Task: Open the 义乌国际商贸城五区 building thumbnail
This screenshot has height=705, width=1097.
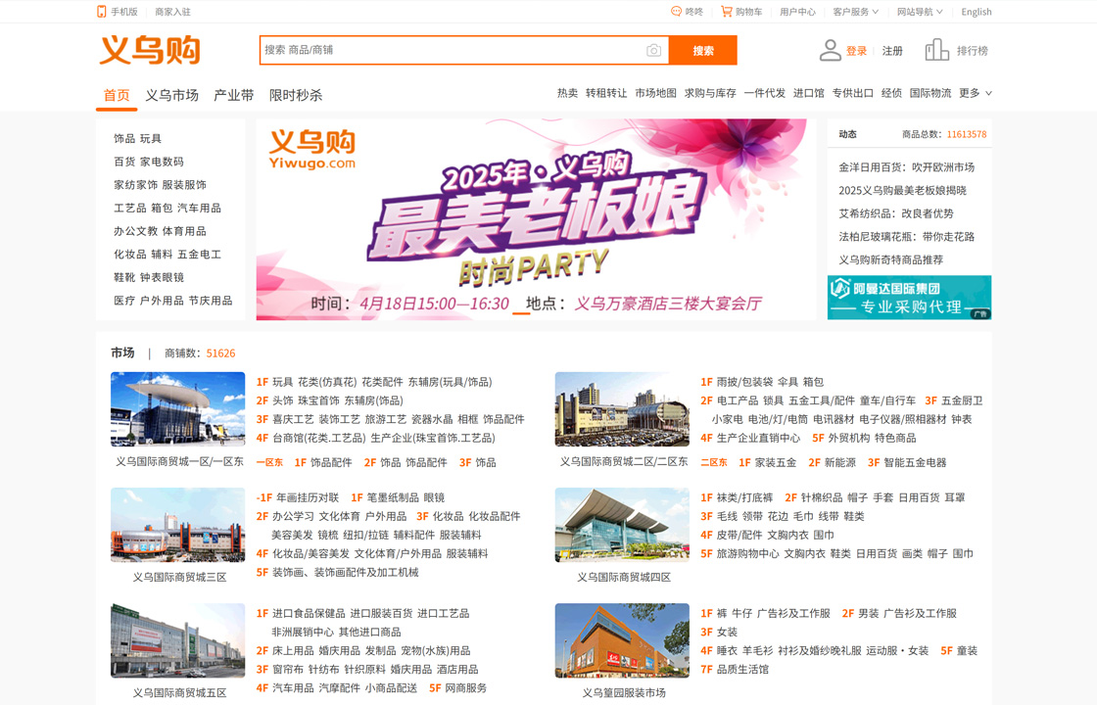Action: pyautogui.click(x=177, y=640)
